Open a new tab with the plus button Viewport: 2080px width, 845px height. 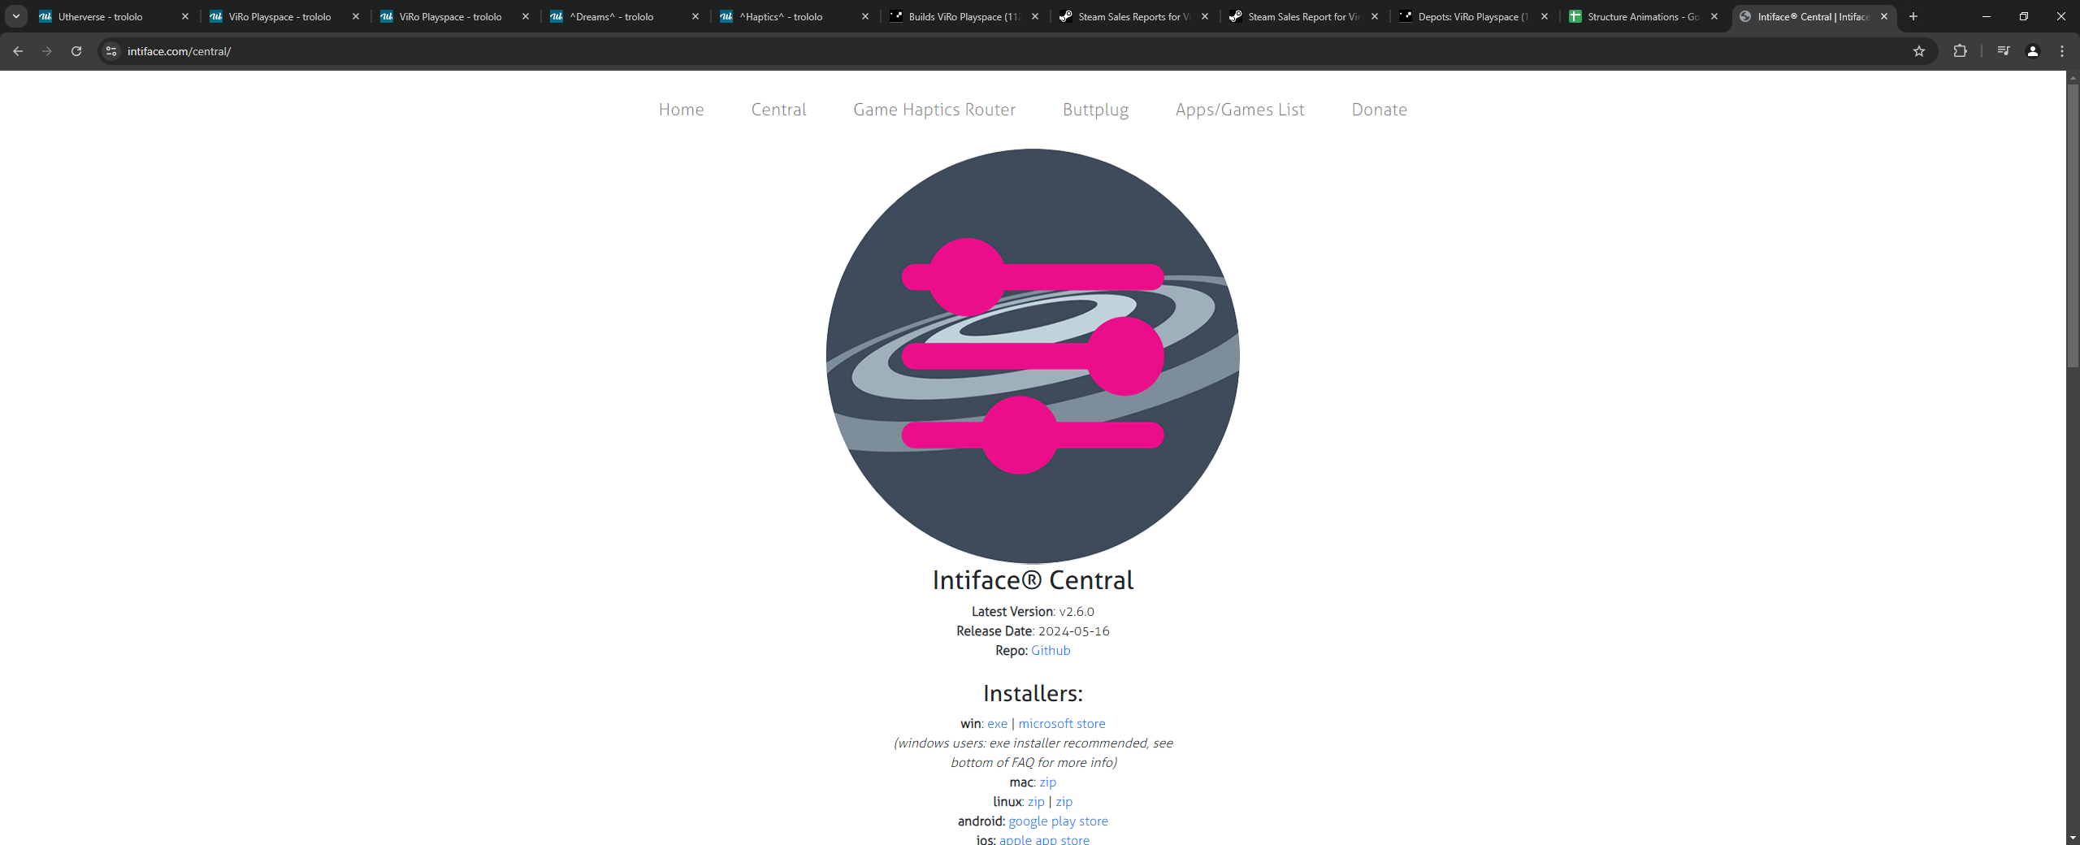coord(1913,16)
